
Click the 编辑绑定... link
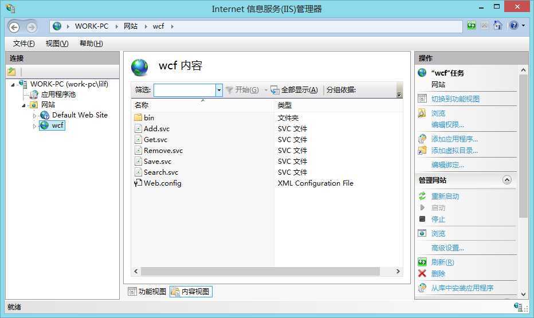447,165
